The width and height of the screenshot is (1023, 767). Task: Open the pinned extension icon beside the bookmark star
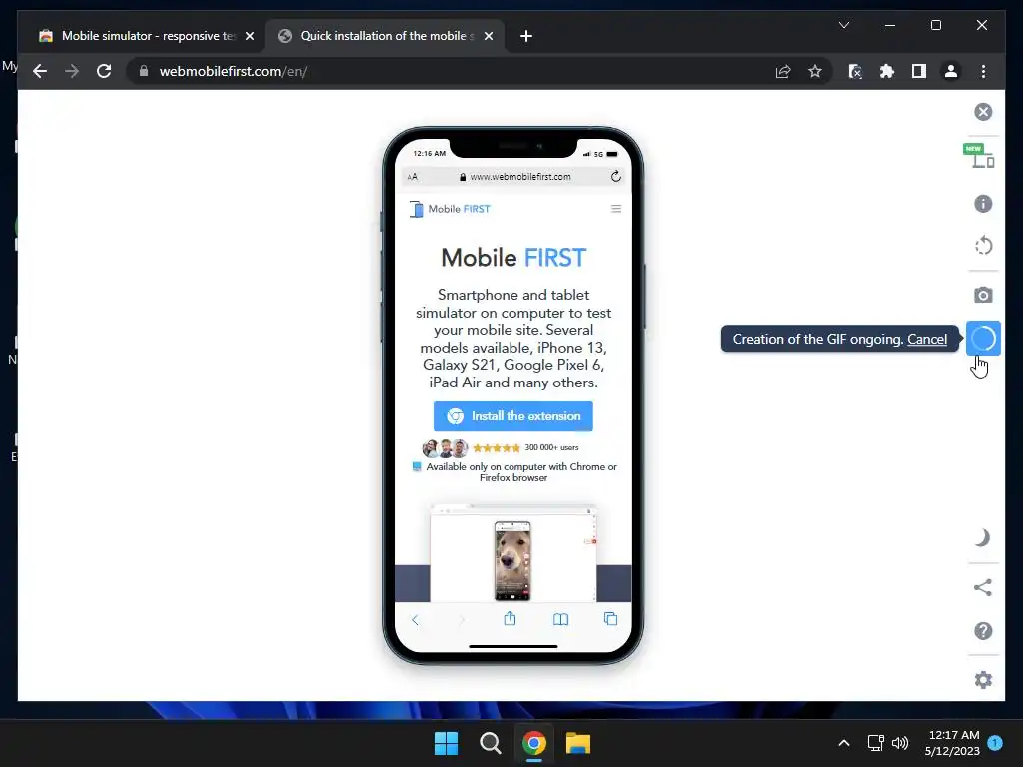click(855, 71)
